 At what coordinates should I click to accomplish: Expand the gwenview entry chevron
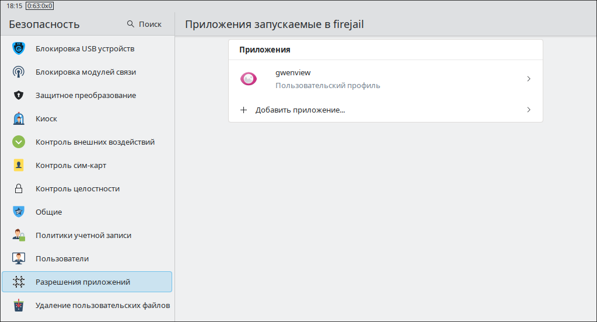[529, 79]
